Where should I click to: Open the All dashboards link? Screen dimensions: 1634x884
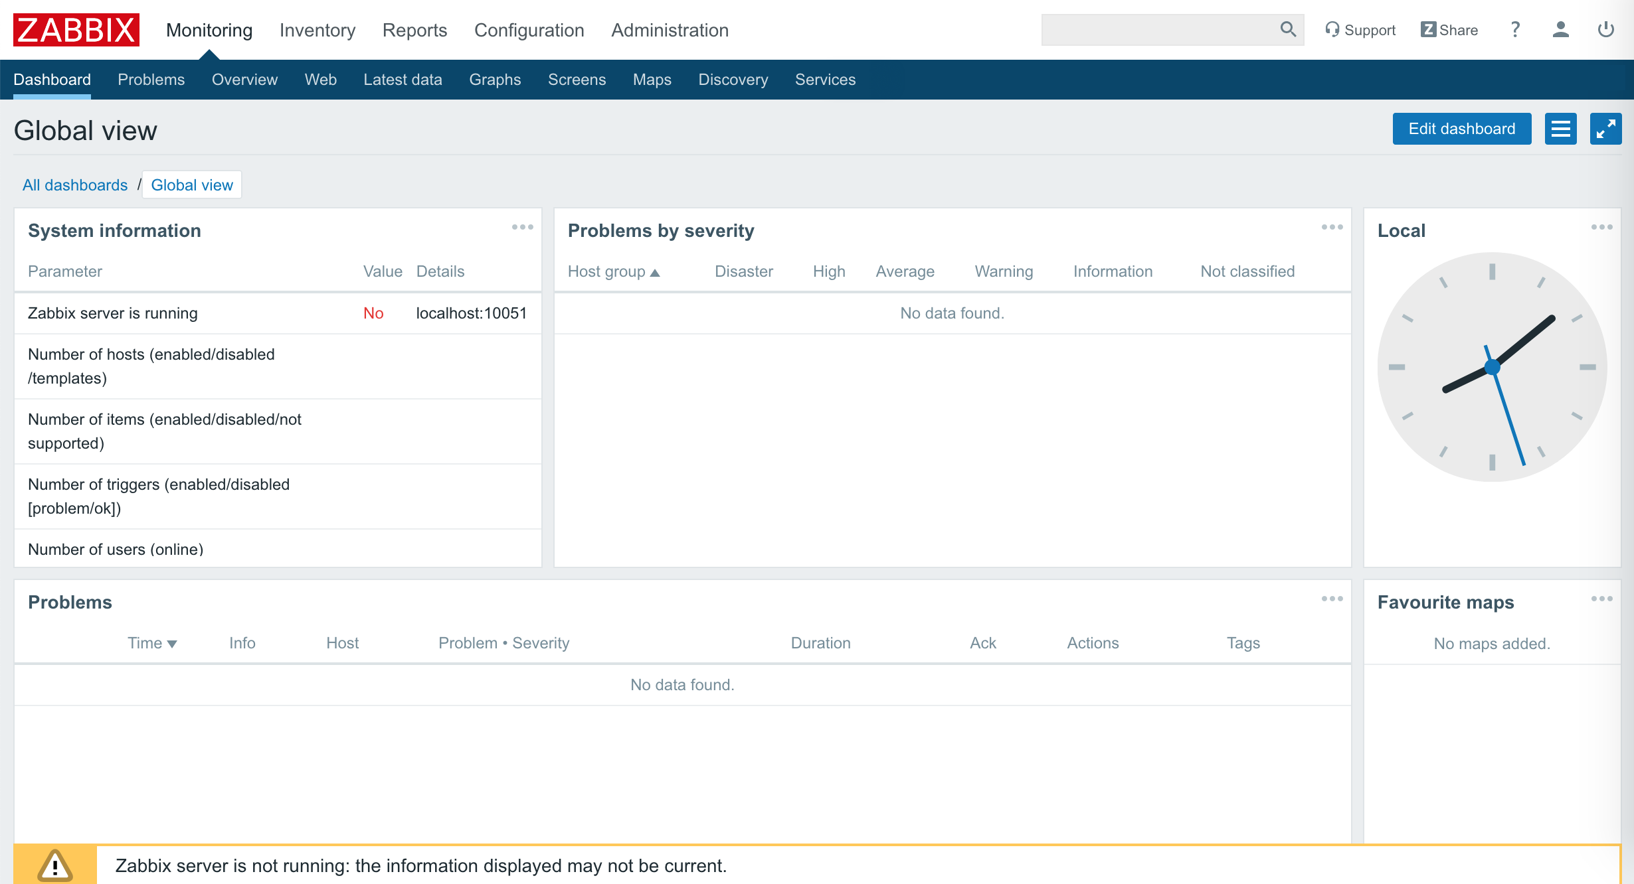click(75, 185)
